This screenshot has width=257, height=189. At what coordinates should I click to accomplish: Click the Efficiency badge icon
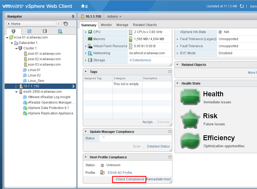pyautogui.click(x=190, y=141)
